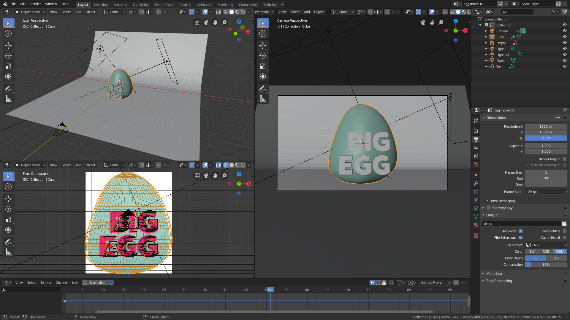Activate the Annotate tool in camera viewport
Screen dimensions: 570x320
coord(262,89)
